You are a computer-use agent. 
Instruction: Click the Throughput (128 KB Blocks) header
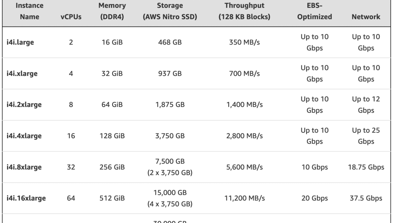tap(244, 11)
